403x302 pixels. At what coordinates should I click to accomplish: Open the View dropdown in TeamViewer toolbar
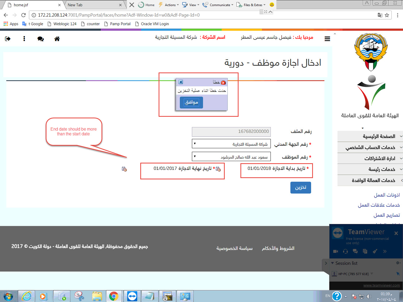190,5
